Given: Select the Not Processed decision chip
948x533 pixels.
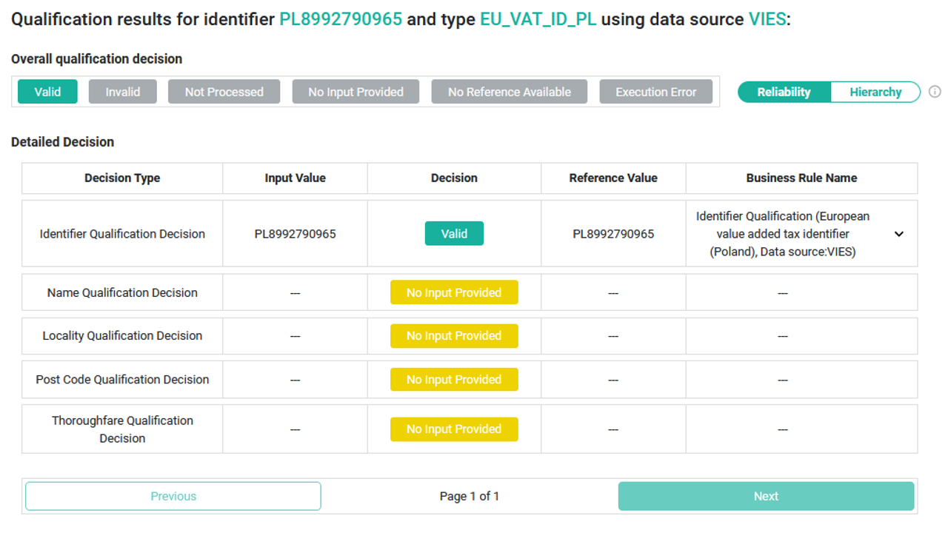Looking at the screenshot, I should click(x=224, y=92).
